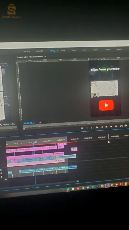
Task: Click the Play button in Program monitor
Action: (x=106, y=127)
